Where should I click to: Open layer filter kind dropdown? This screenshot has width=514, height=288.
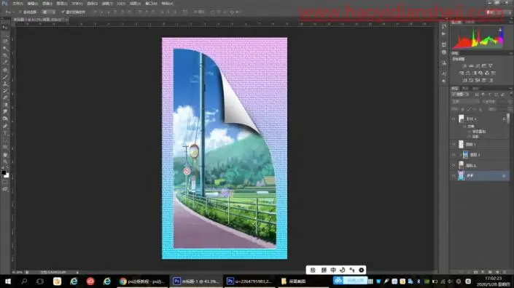pyautogui.click(x=460, y=95)
